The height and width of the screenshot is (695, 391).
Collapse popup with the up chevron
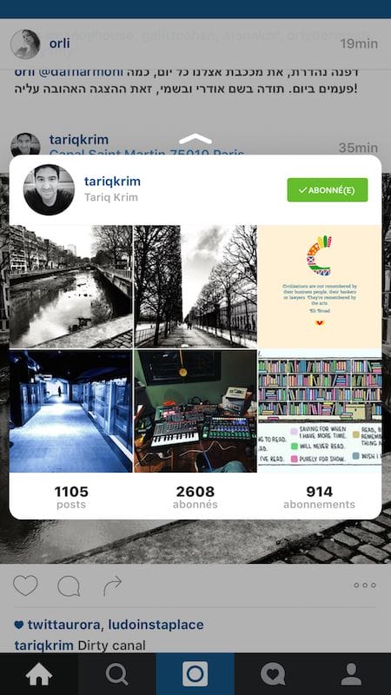pos(195,139)
